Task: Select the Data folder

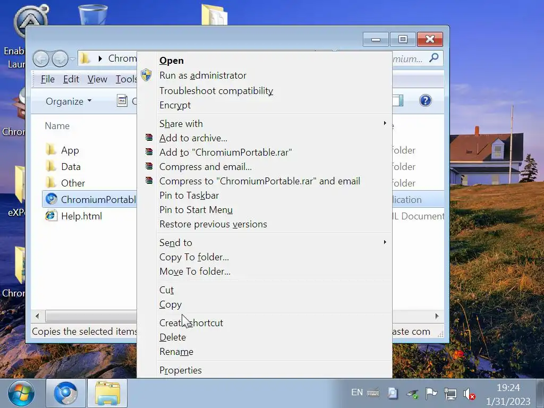Action: click(71, 167)
